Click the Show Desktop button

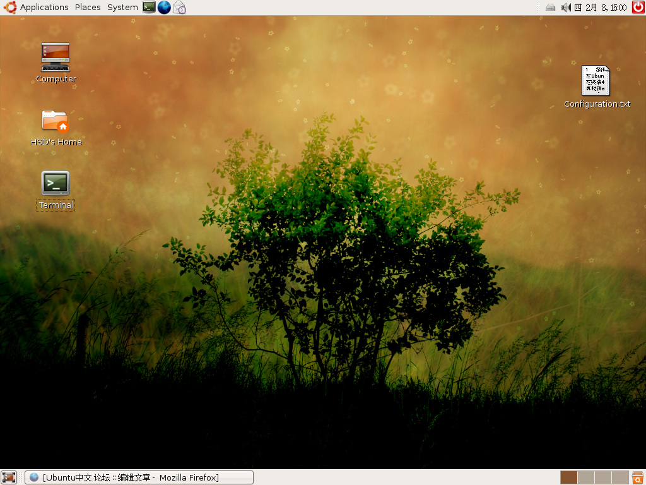coord(9,477)
